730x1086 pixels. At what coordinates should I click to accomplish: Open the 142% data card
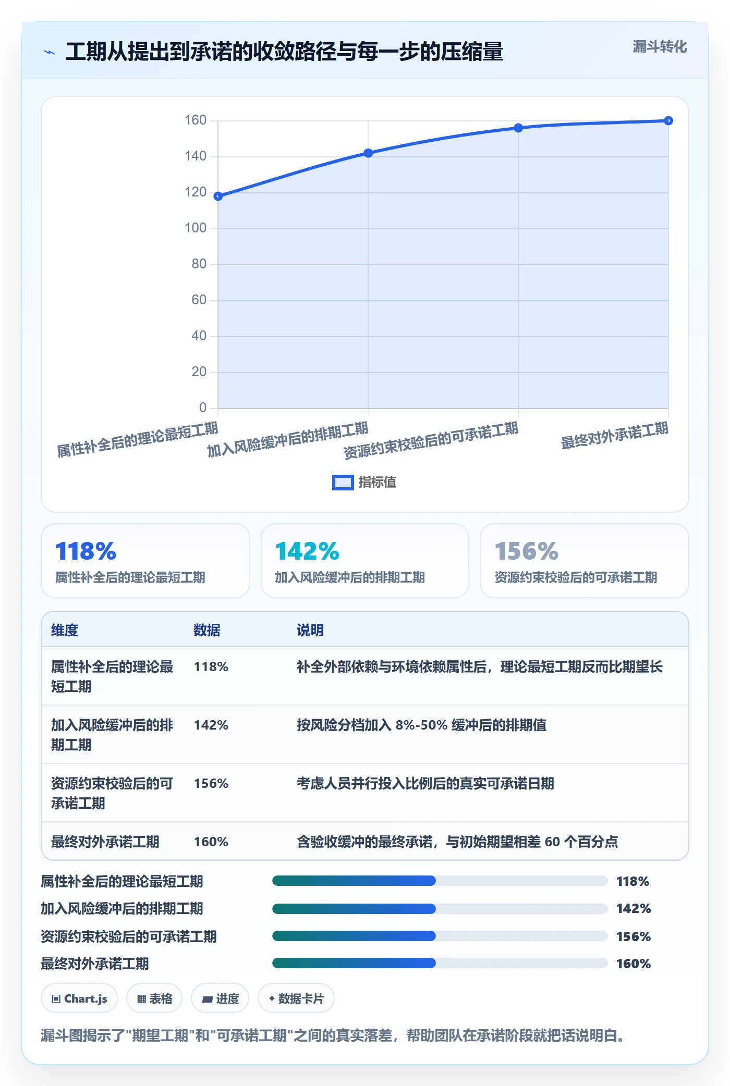(x=365, y=561)
